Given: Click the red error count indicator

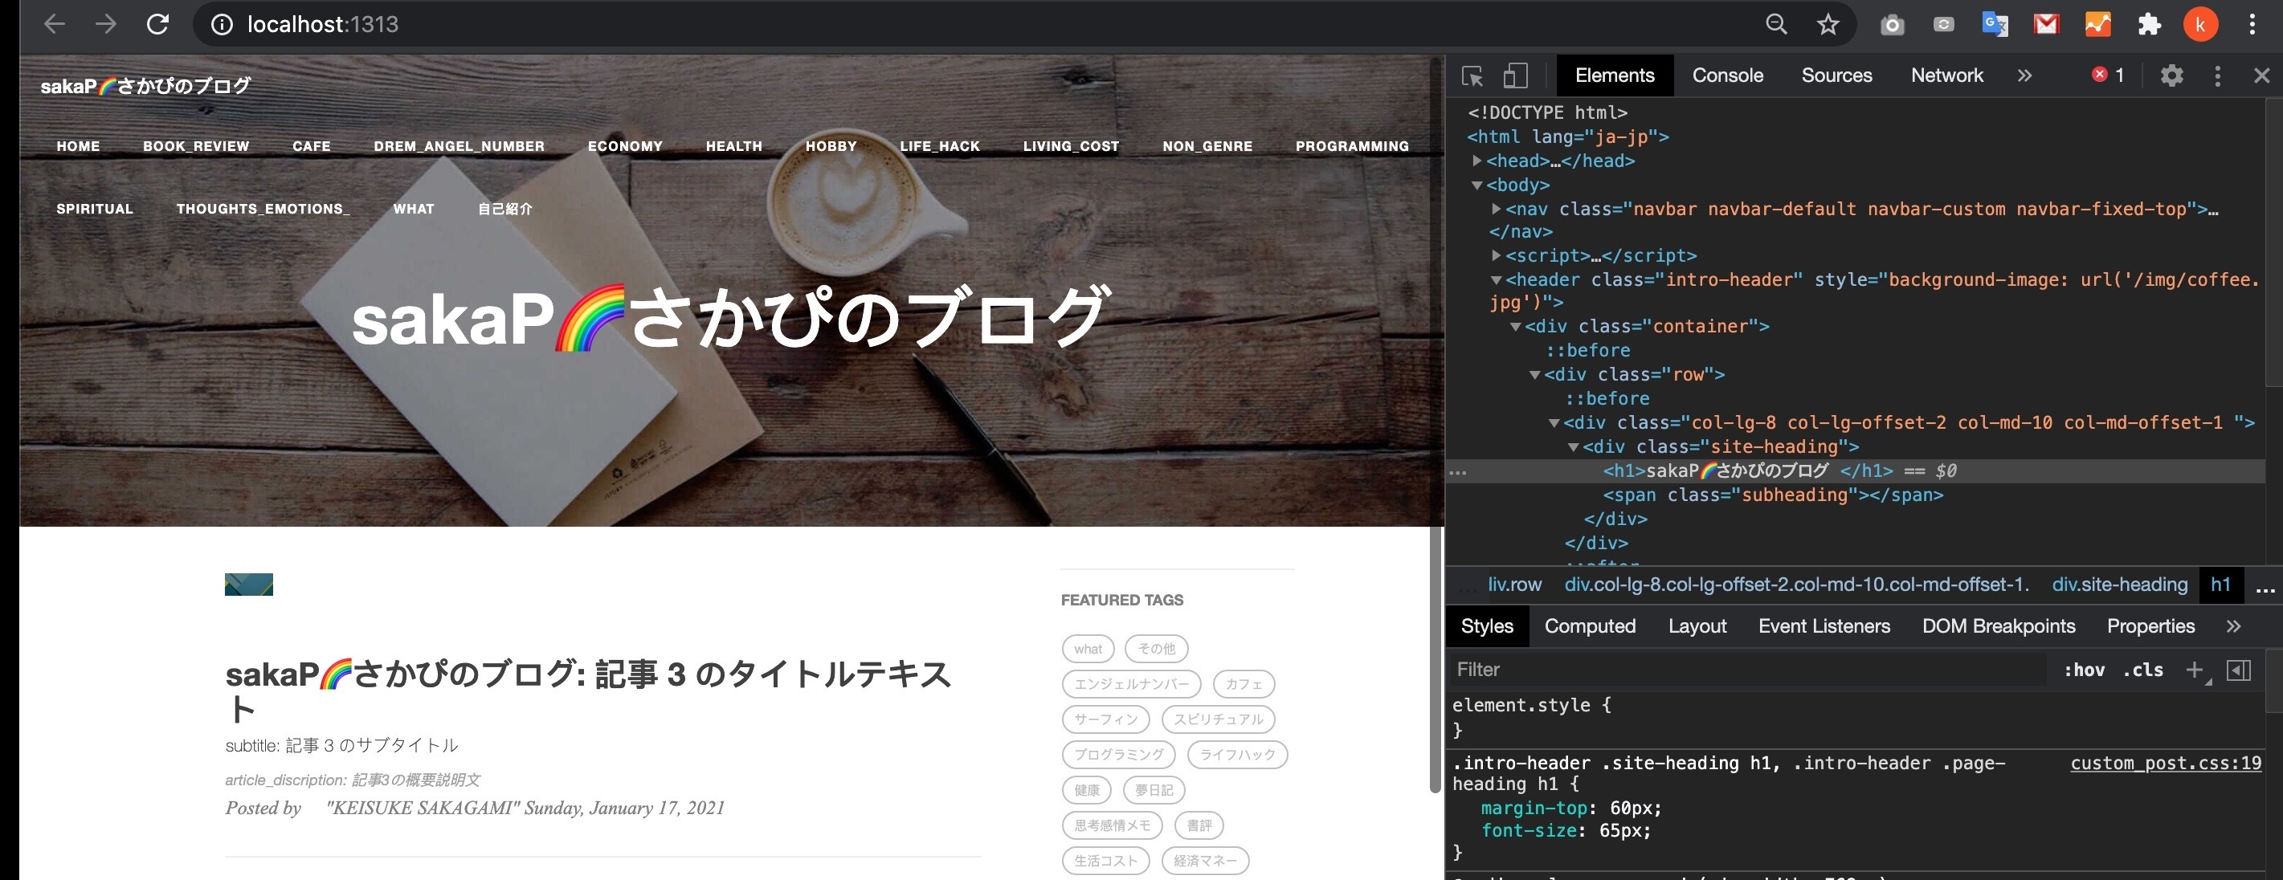Looking at the screenshot, I should click(x=2108, y=76).
